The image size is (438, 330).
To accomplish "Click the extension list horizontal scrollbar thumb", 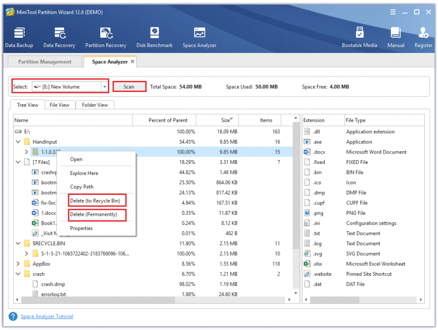I will click(x=335, y=299).
